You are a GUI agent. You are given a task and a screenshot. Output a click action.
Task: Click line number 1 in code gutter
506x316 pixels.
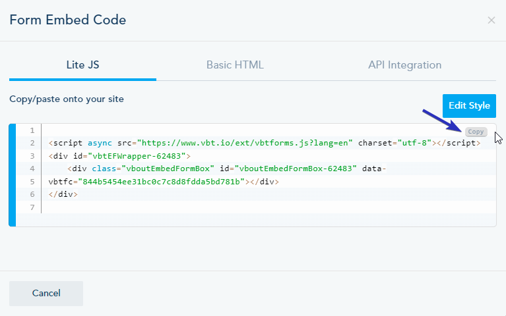32,130
